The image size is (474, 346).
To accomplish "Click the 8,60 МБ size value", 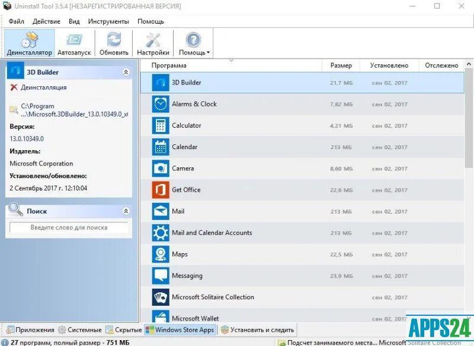I will pyautogui.click(x=341, y=169).
